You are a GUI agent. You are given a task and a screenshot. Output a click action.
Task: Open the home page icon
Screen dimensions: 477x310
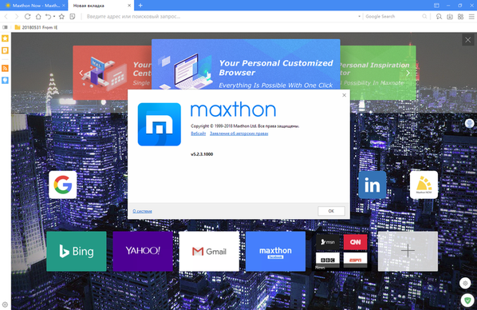coord(38,17)
